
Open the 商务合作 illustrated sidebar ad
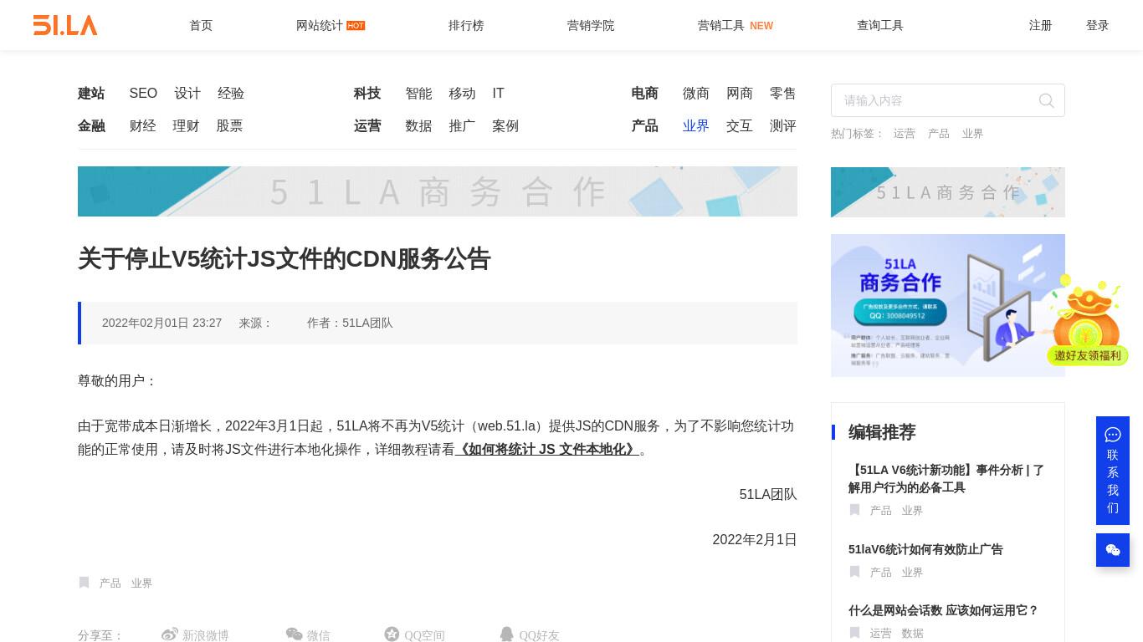click(x=948, y=305)
